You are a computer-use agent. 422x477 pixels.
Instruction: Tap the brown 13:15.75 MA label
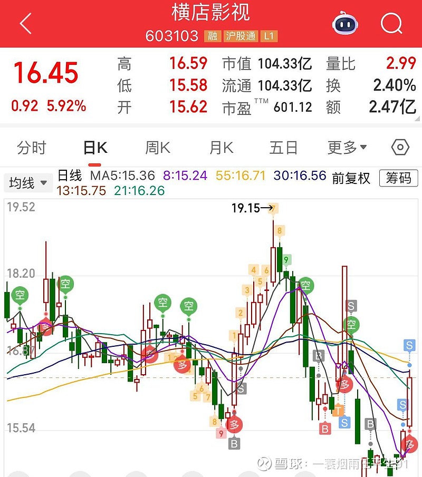coord(81,191)
